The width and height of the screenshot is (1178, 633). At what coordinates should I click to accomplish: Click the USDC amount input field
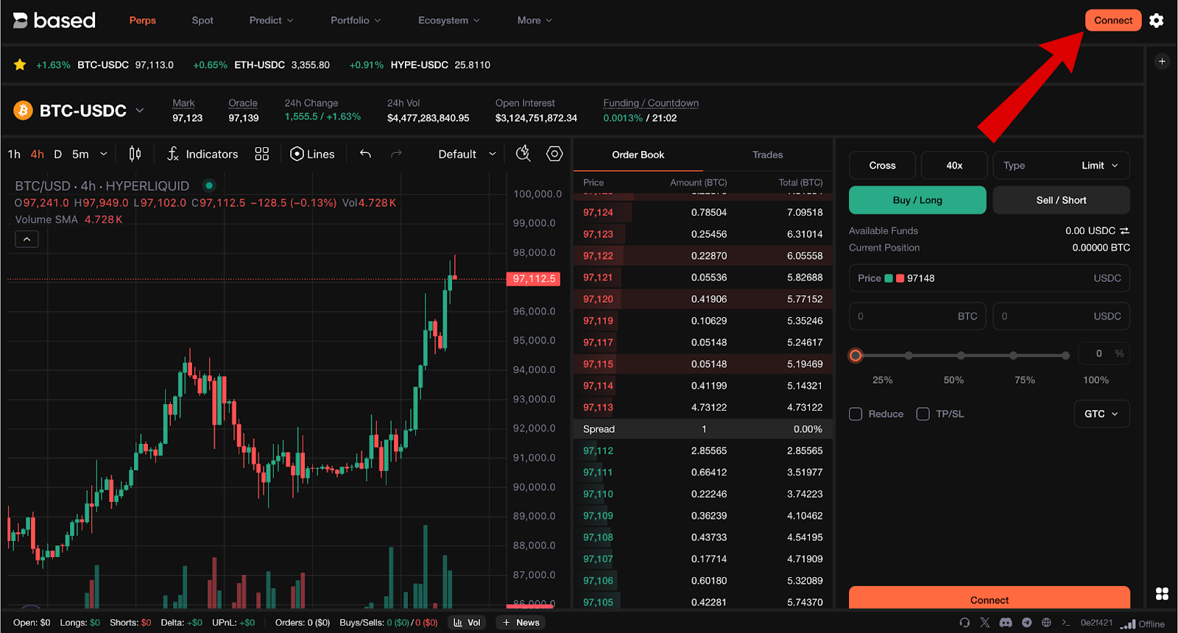point(1061,316)
